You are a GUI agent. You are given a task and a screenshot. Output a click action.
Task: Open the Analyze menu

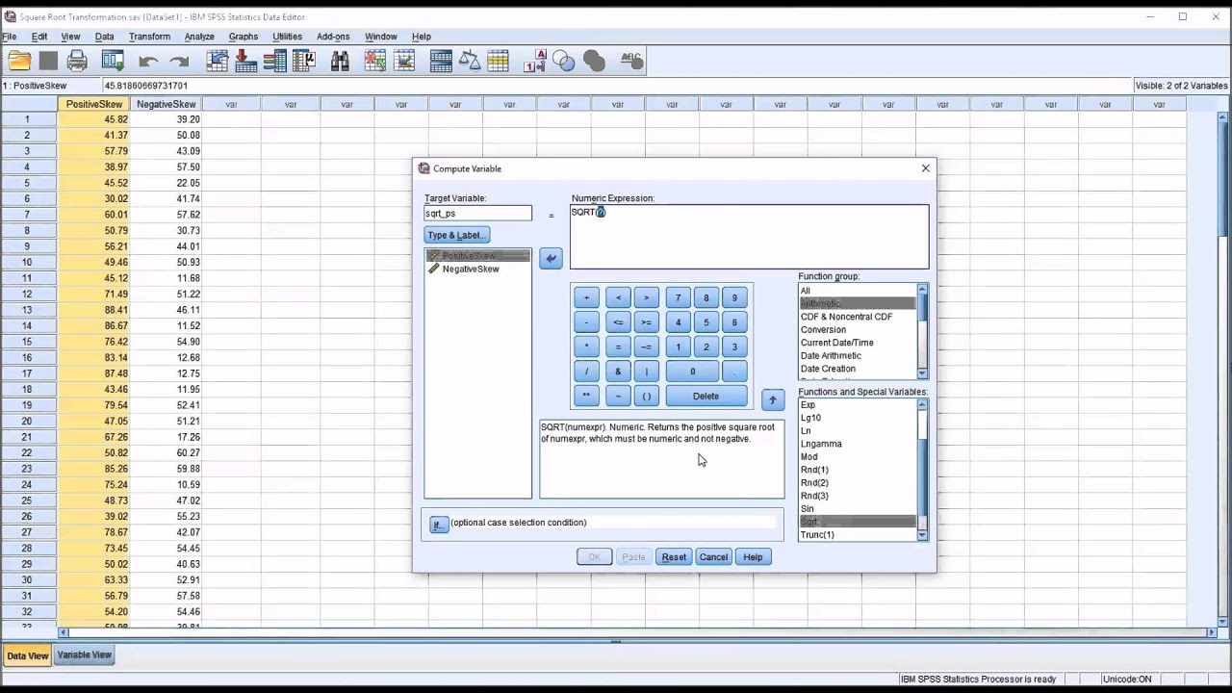coord(199,37)
